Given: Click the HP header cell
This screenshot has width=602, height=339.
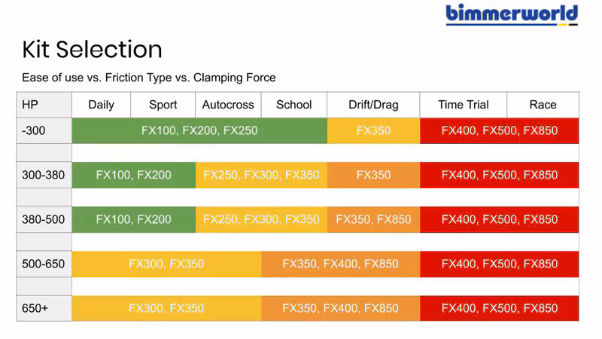Looking at the screenshot, I should click(44, 105).
